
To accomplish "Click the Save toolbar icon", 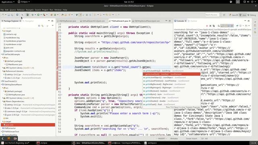I will click(9, 15).
